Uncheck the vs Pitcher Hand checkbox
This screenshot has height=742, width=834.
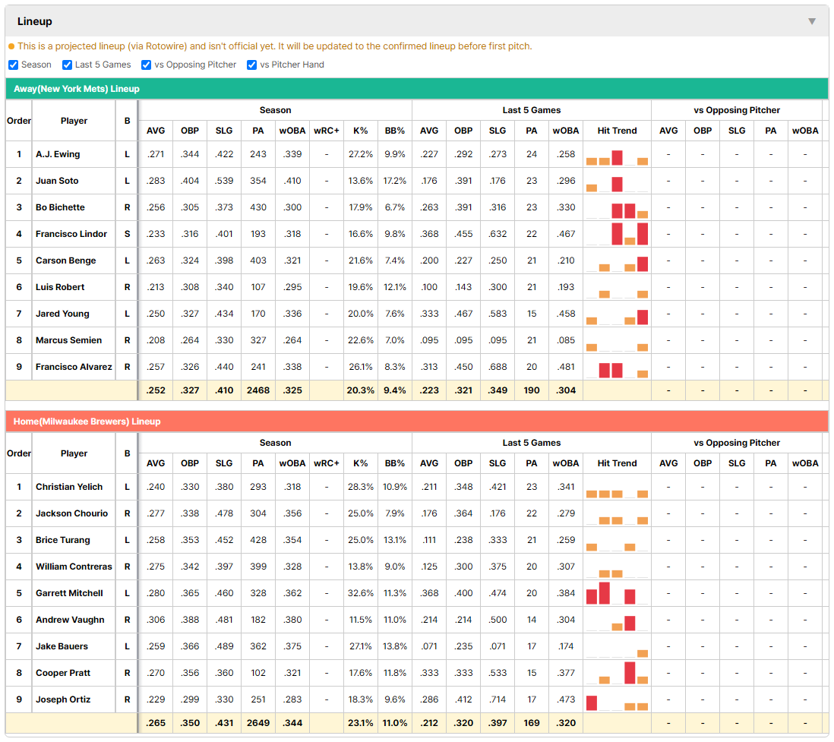[251, 65]
